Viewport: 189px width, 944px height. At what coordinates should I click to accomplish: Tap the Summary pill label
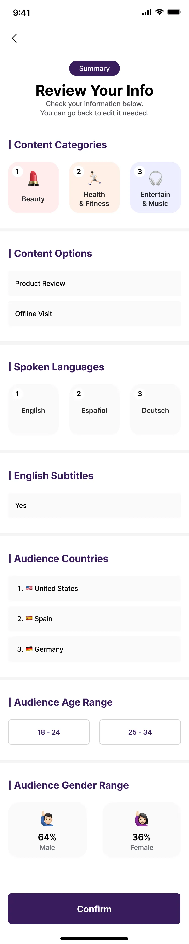click(94, 69)
